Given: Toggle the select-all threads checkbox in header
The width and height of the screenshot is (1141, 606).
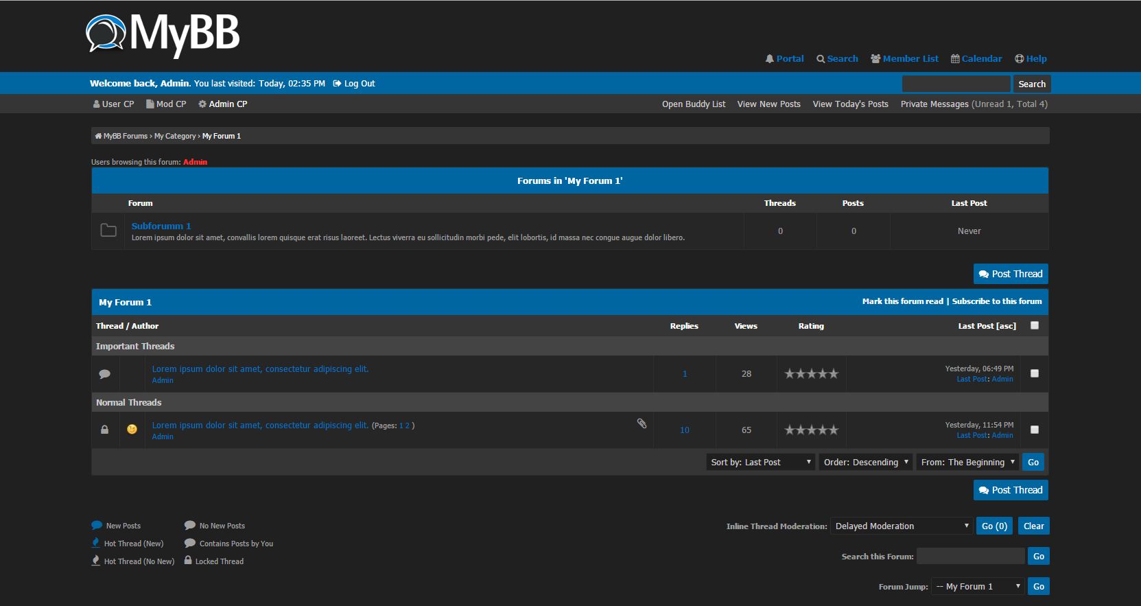Looking at the screenshot, I should coord(1035,326).
